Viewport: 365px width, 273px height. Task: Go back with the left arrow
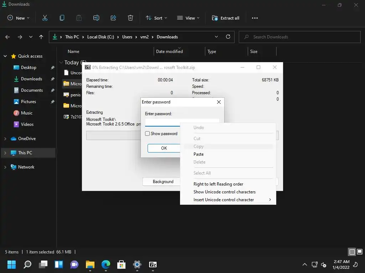click(7, 37)
